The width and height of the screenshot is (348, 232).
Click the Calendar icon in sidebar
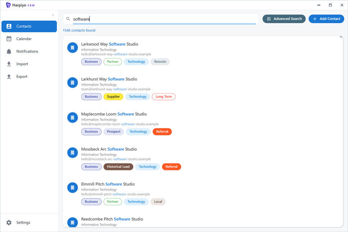pyautogui.click(x=9, y=39)
